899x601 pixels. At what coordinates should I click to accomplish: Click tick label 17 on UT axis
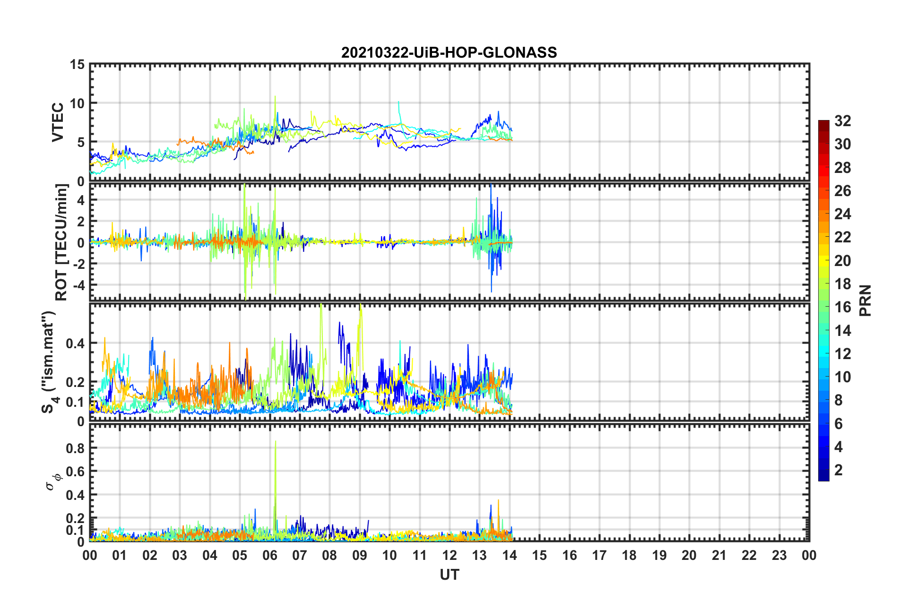click(x=600, y=555)
